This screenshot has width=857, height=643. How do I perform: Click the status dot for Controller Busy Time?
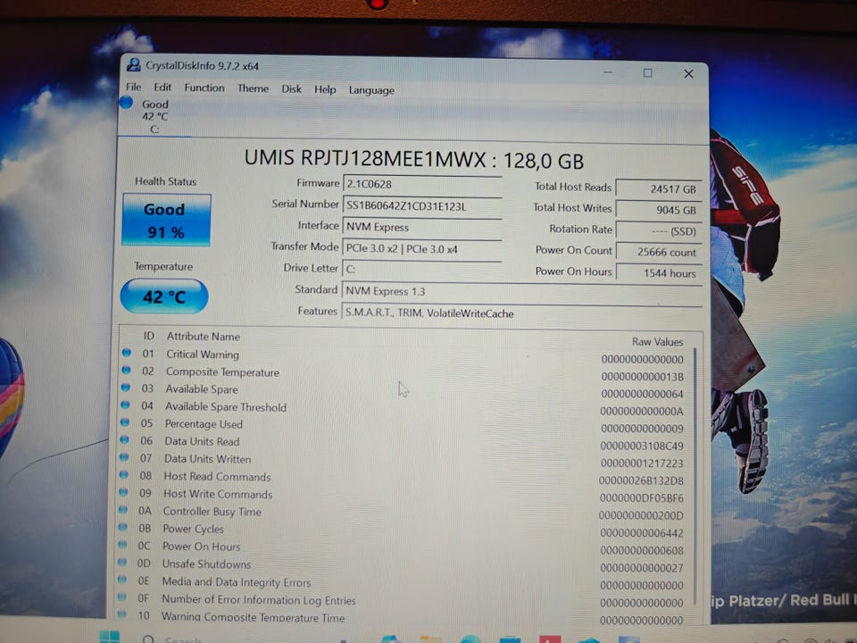point(123,510)
